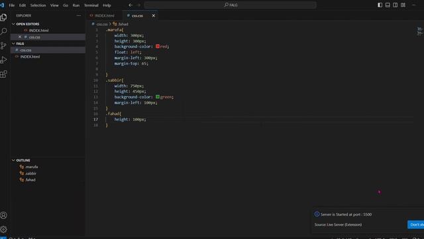Click the FALG search command box
Screen dimensions: 424x239
[x=230, y=5]
